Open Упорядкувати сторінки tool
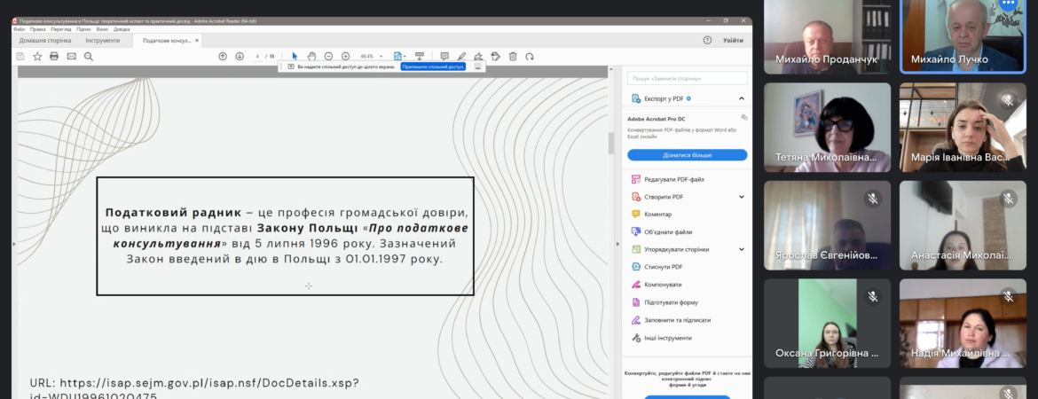This screenshot has height=399, width=1038. (x=671, y=249)
